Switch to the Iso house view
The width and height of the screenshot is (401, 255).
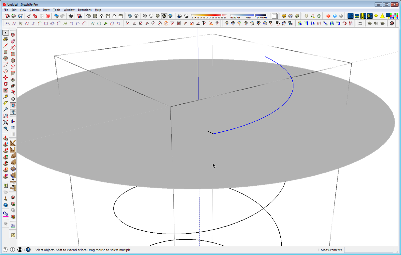click(x=89, y=16)
